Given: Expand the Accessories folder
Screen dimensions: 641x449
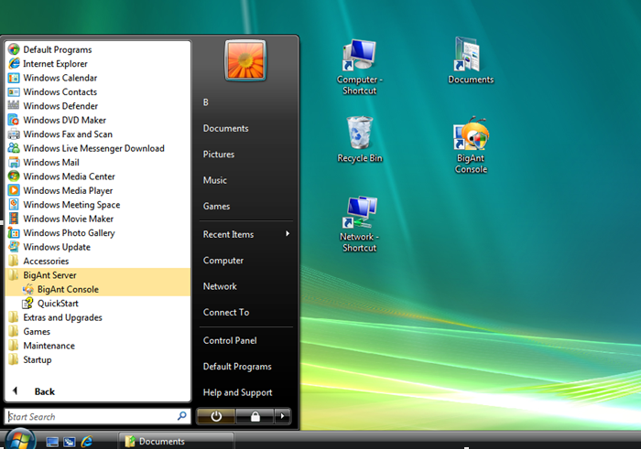Looking at the screenshot, I should (98, 261).
